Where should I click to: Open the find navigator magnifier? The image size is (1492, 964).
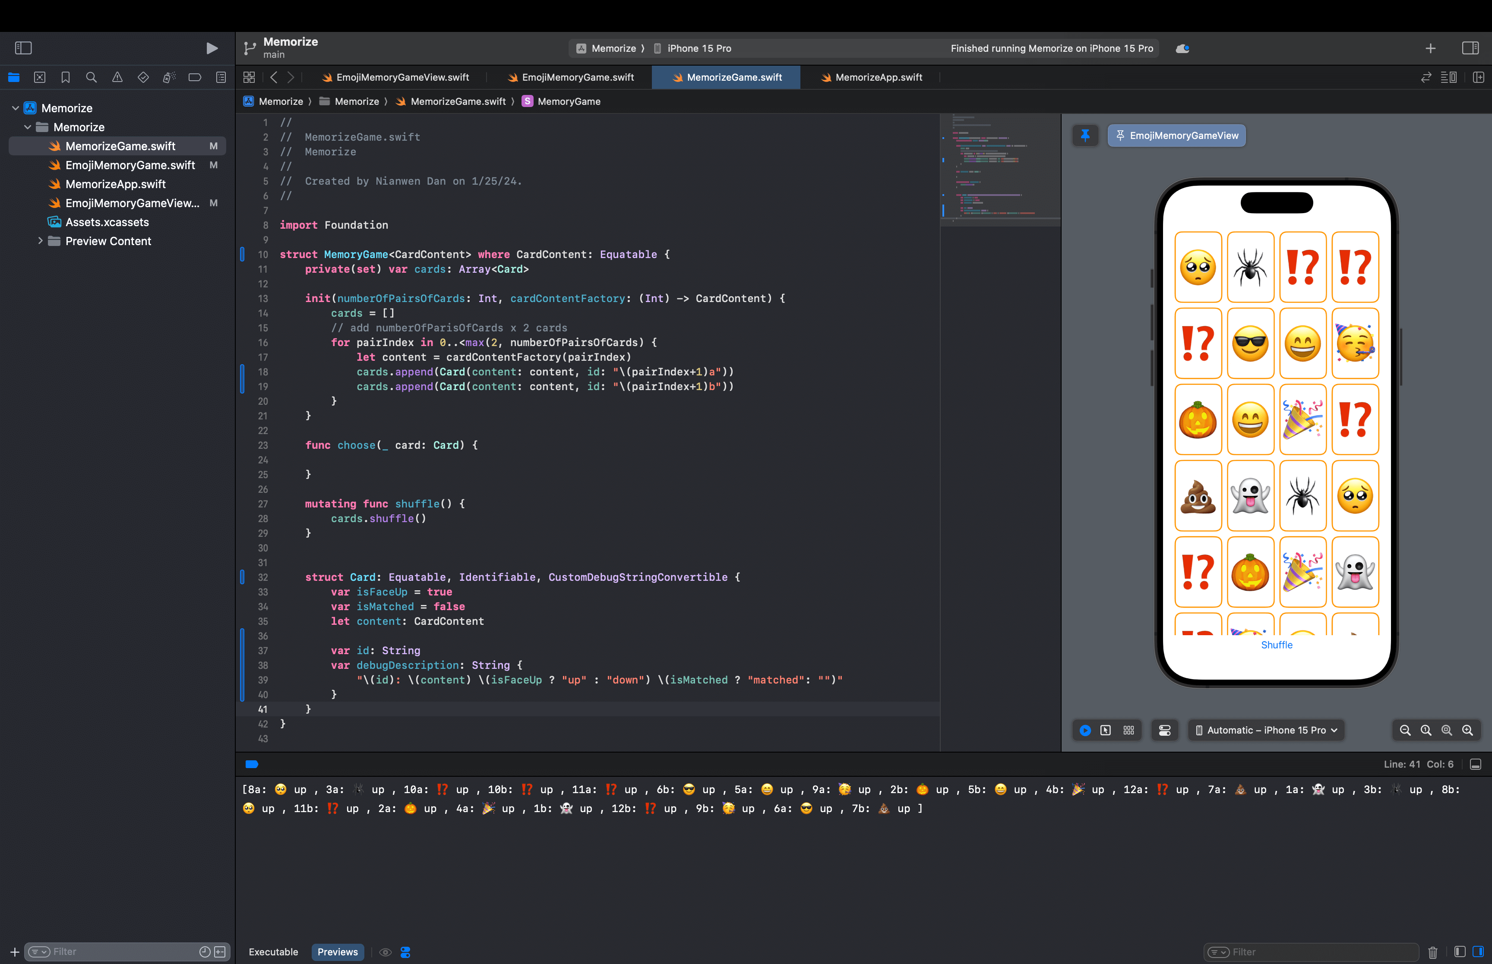tap(92, 77)
